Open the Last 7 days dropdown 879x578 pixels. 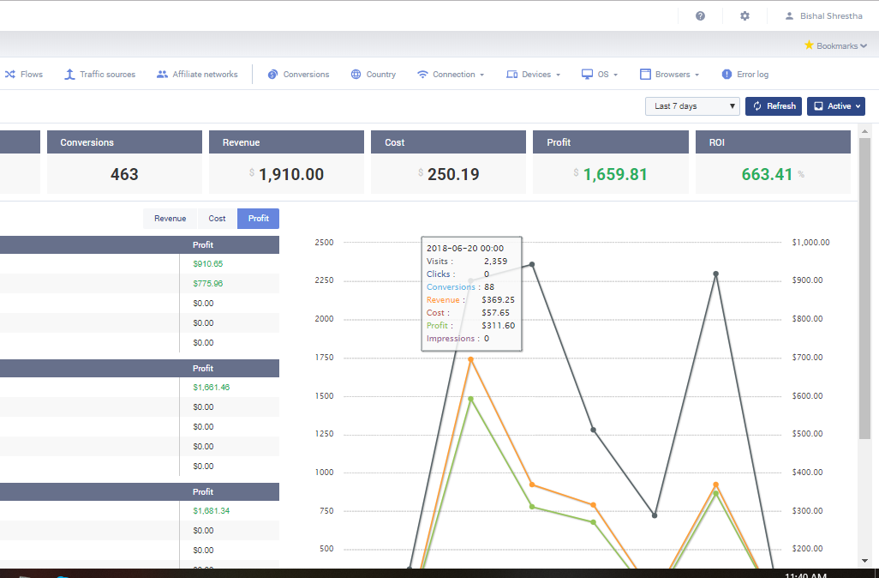coord(692,106)
